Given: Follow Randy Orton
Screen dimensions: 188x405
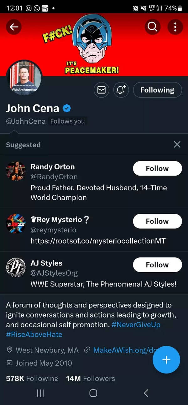Looking at the screenshot, I should click(x=157, y=168).
